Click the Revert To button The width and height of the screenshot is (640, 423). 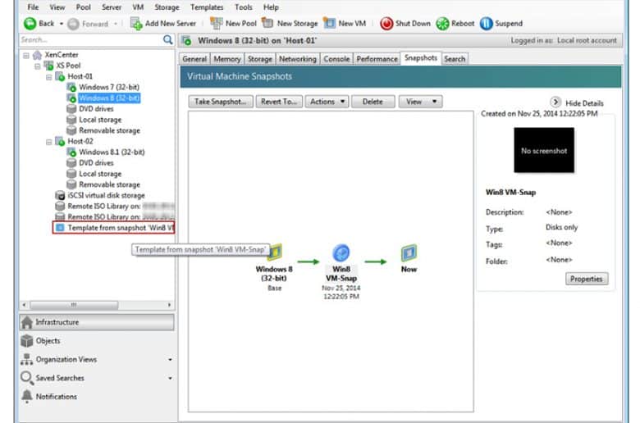[279, 102]
